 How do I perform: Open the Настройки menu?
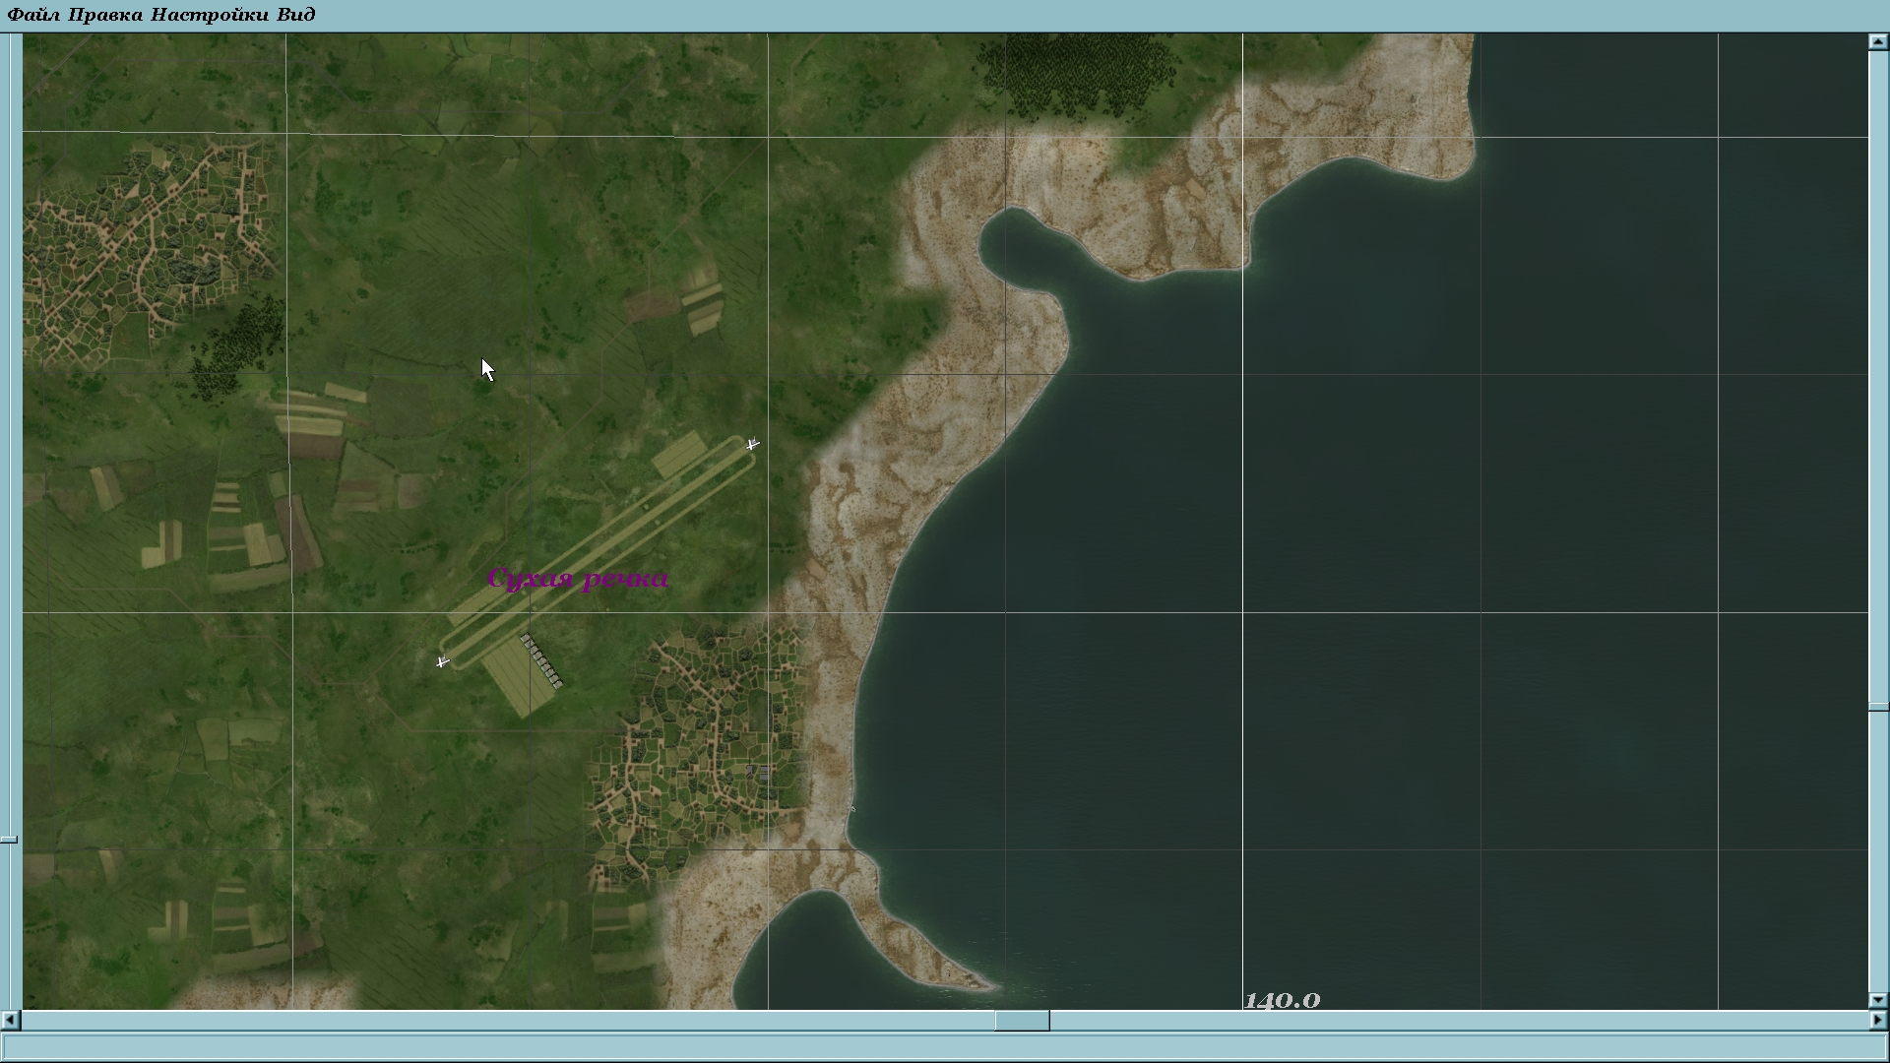[210, 15]
